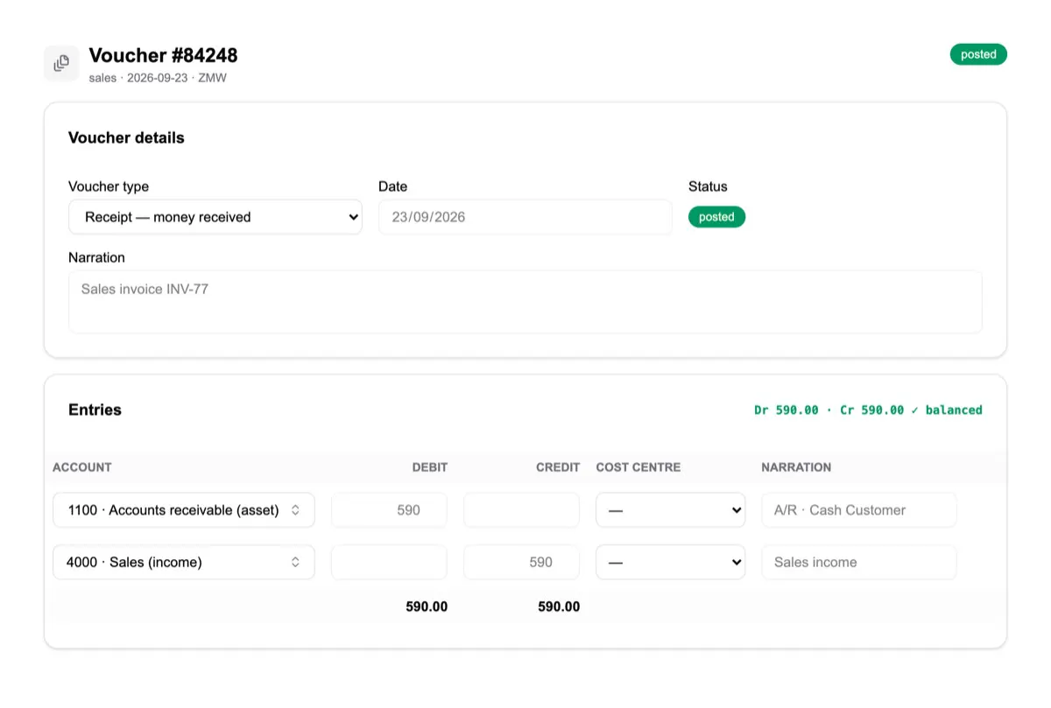Click the DEBIT column header
The height and width of the screenshot is (708, 1051).
(430, 467)
